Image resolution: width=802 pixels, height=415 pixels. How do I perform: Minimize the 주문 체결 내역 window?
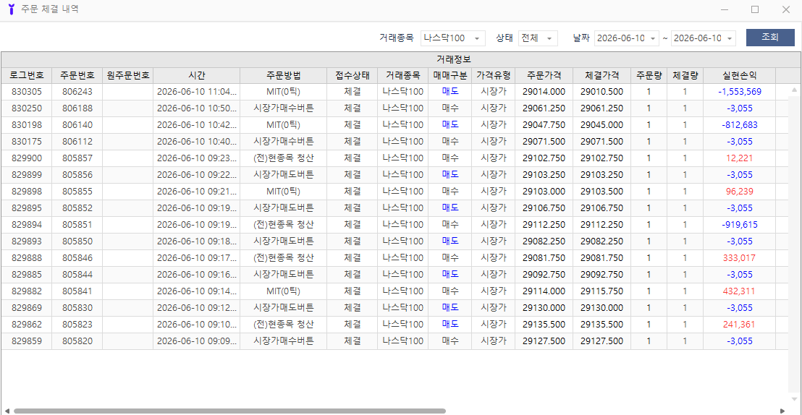click(724, 9)
